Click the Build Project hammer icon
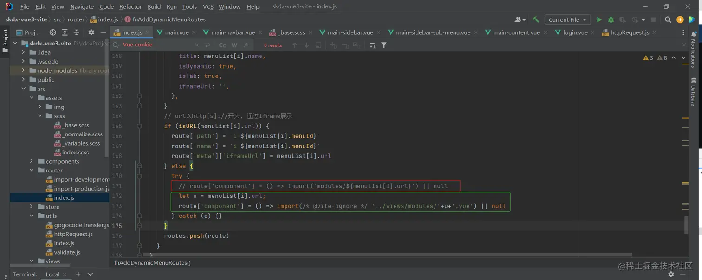The width and height of the screenshot is (702, 280). click(x=536, y=19)
